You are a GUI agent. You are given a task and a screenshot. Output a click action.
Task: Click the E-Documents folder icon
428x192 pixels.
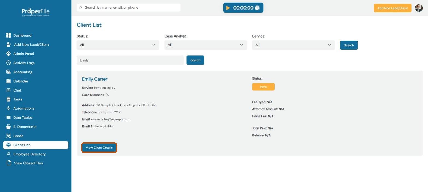[x=8, y=127]
